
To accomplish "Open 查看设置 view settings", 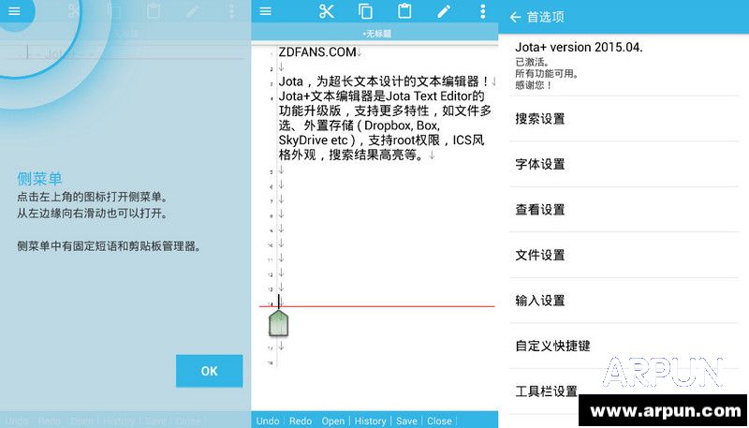I will (x=624, y=209).
